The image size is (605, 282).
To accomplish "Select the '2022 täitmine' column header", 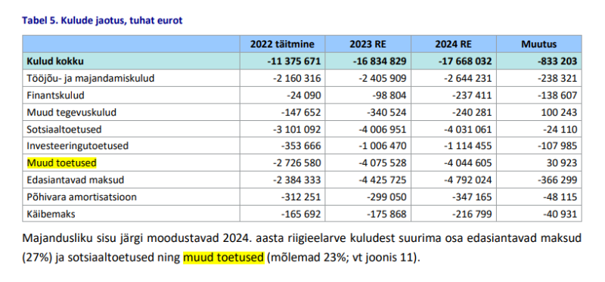I will [282, 44].
